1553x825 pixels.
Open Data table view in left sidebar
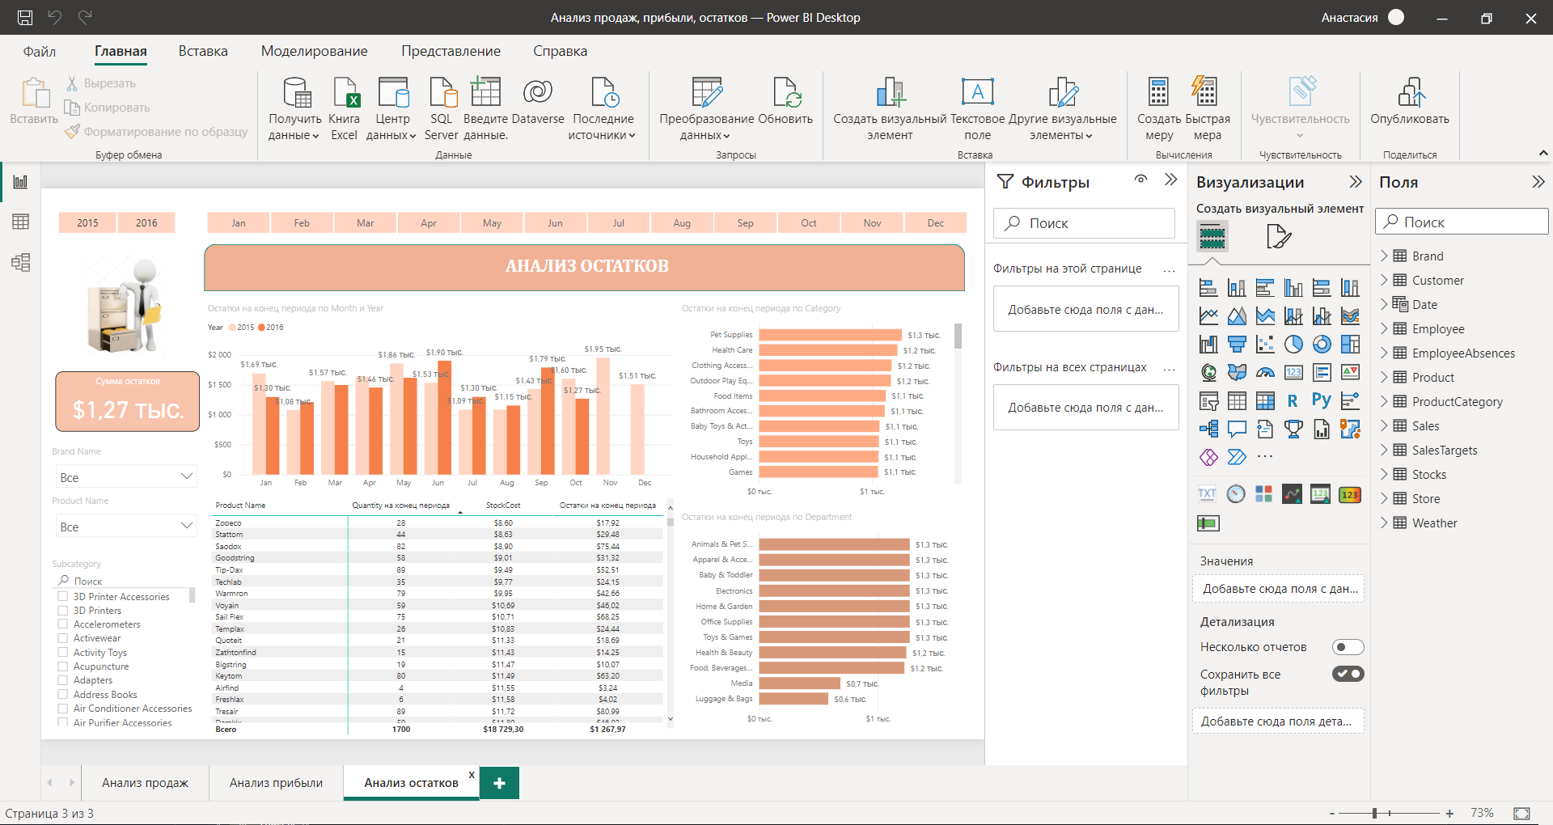(20, 222)
